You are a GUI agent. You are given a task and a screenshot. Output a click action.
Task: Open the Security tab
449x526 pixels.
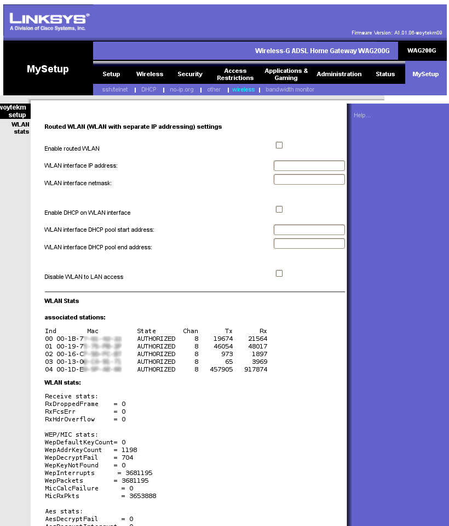pyautogui.click(x=190, y=74)
